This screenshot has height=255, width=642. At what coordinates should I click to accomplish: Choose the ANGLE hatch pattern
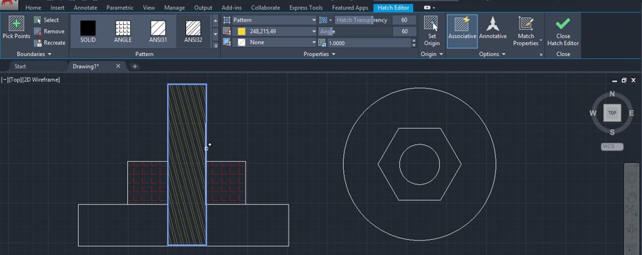123,31
